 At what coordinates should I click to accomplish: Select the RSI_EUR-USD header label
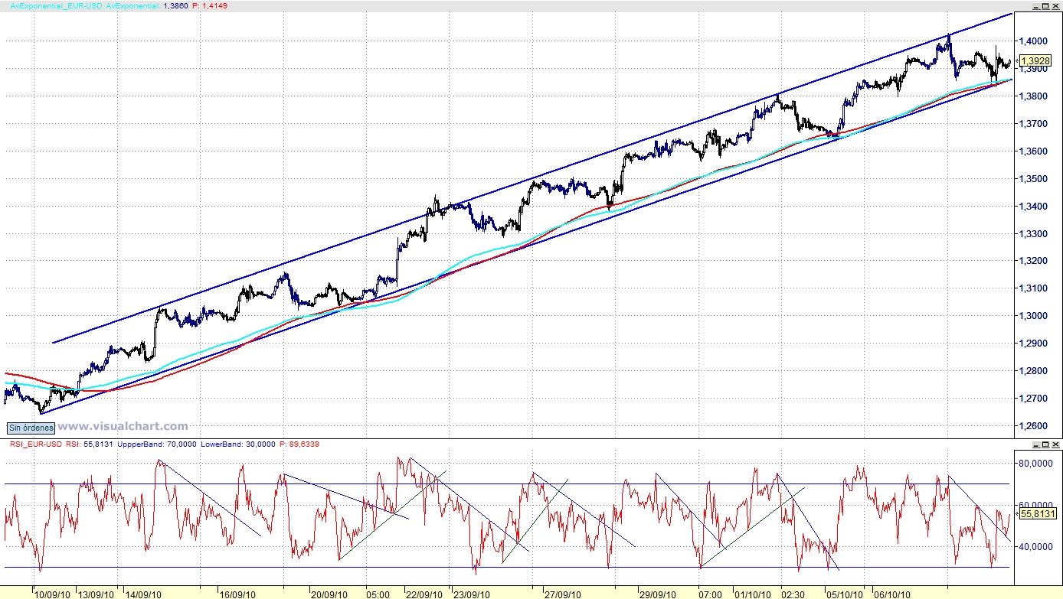coord(35,444)
